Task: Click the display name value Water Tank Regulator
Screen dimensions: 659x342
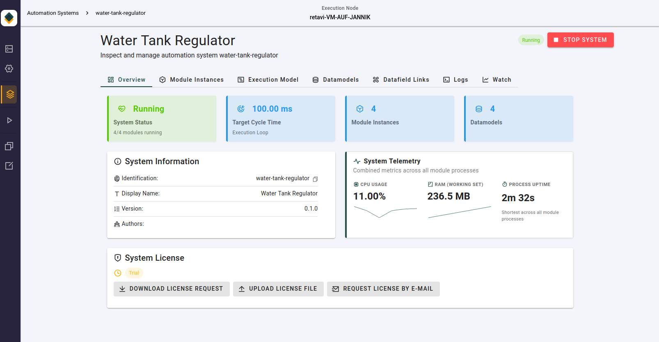Action: click(x=289, y=193)
